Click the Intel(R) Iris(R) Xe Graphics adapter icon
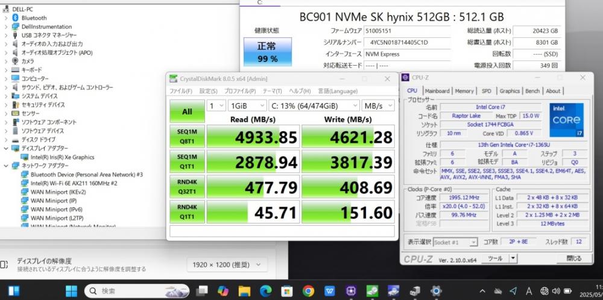Screen dimensions: 603x300 pos(25,157)
